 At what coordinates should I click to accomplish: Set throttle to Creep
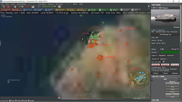[x=172, y=89]
